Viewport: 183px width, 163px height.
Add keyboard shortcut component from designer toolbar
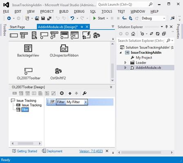(97, 35)
